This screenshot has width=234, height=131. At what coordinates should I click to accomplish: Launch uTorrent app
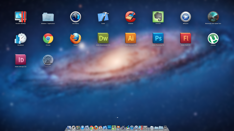pos(213,38)
